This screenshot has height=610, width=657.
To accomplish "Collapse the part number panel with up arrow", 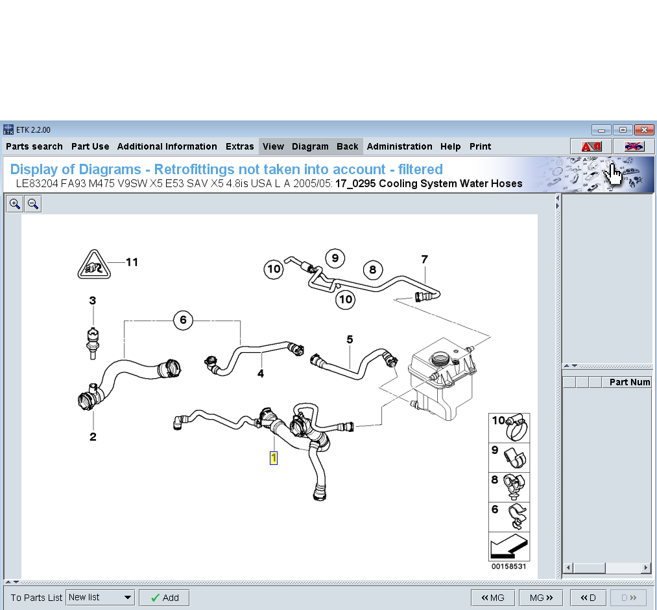I will coord(566,367).
